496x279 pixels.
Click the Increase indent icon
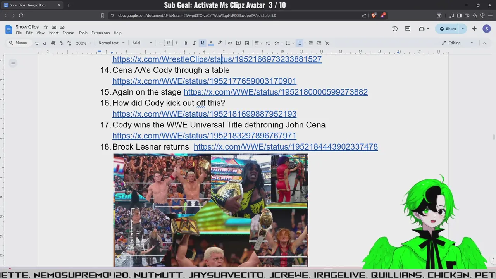point(319,43)
